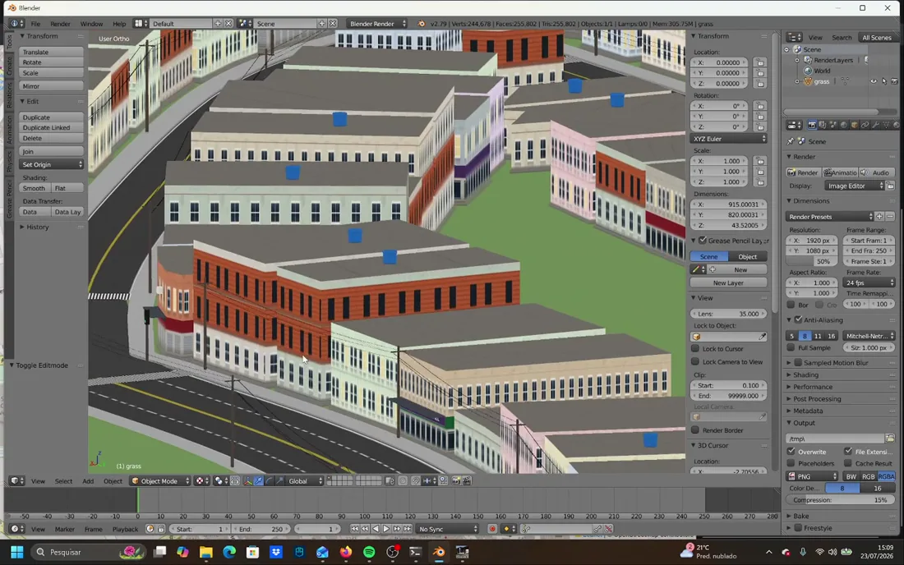Open the PNG file format dropdown
The image size is (904, 565).
click(x=812, y=476)
